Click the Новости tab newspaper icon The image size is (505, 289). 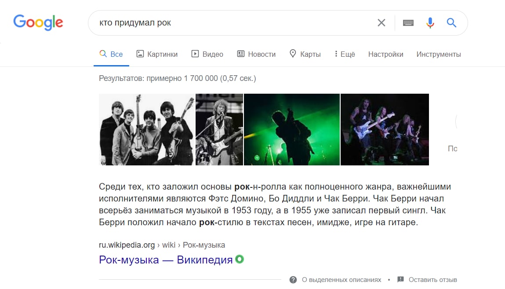tap(241, 54)
